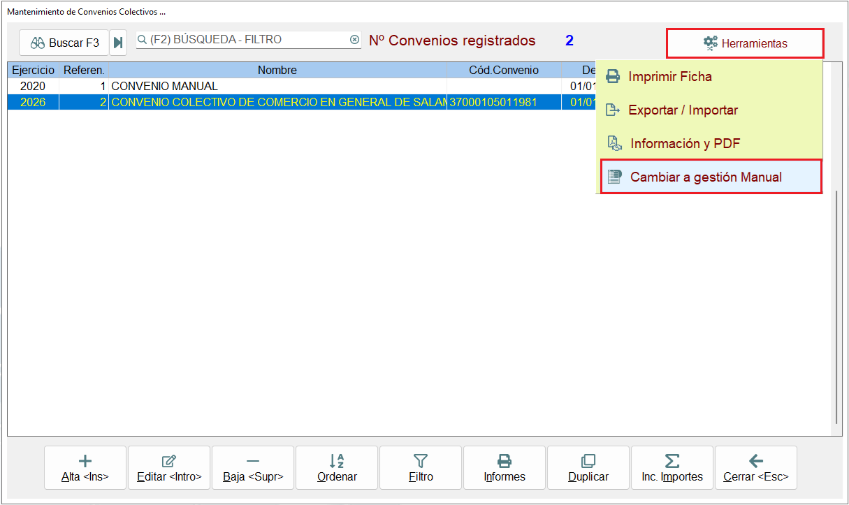Image resolution: width=849 pixels, height=505 pixels.
Task: Delete record using Baja minus button
Action: (x=253, y=468)
